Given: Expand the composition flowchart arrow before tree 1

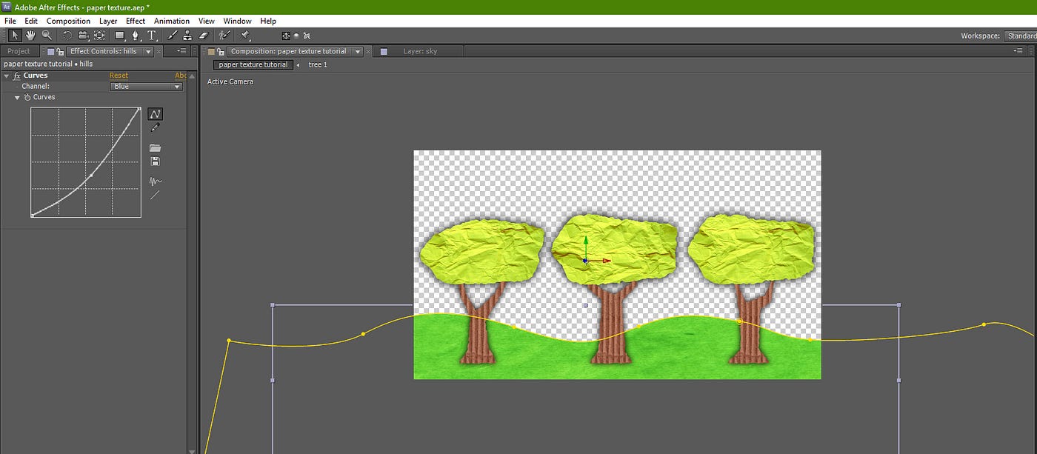Looking at the screenshot, I should click(299, 65).
